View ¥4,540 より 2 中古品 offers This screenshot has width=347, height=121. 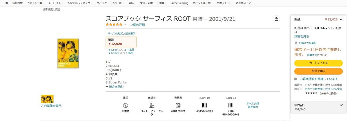(121, 50)
